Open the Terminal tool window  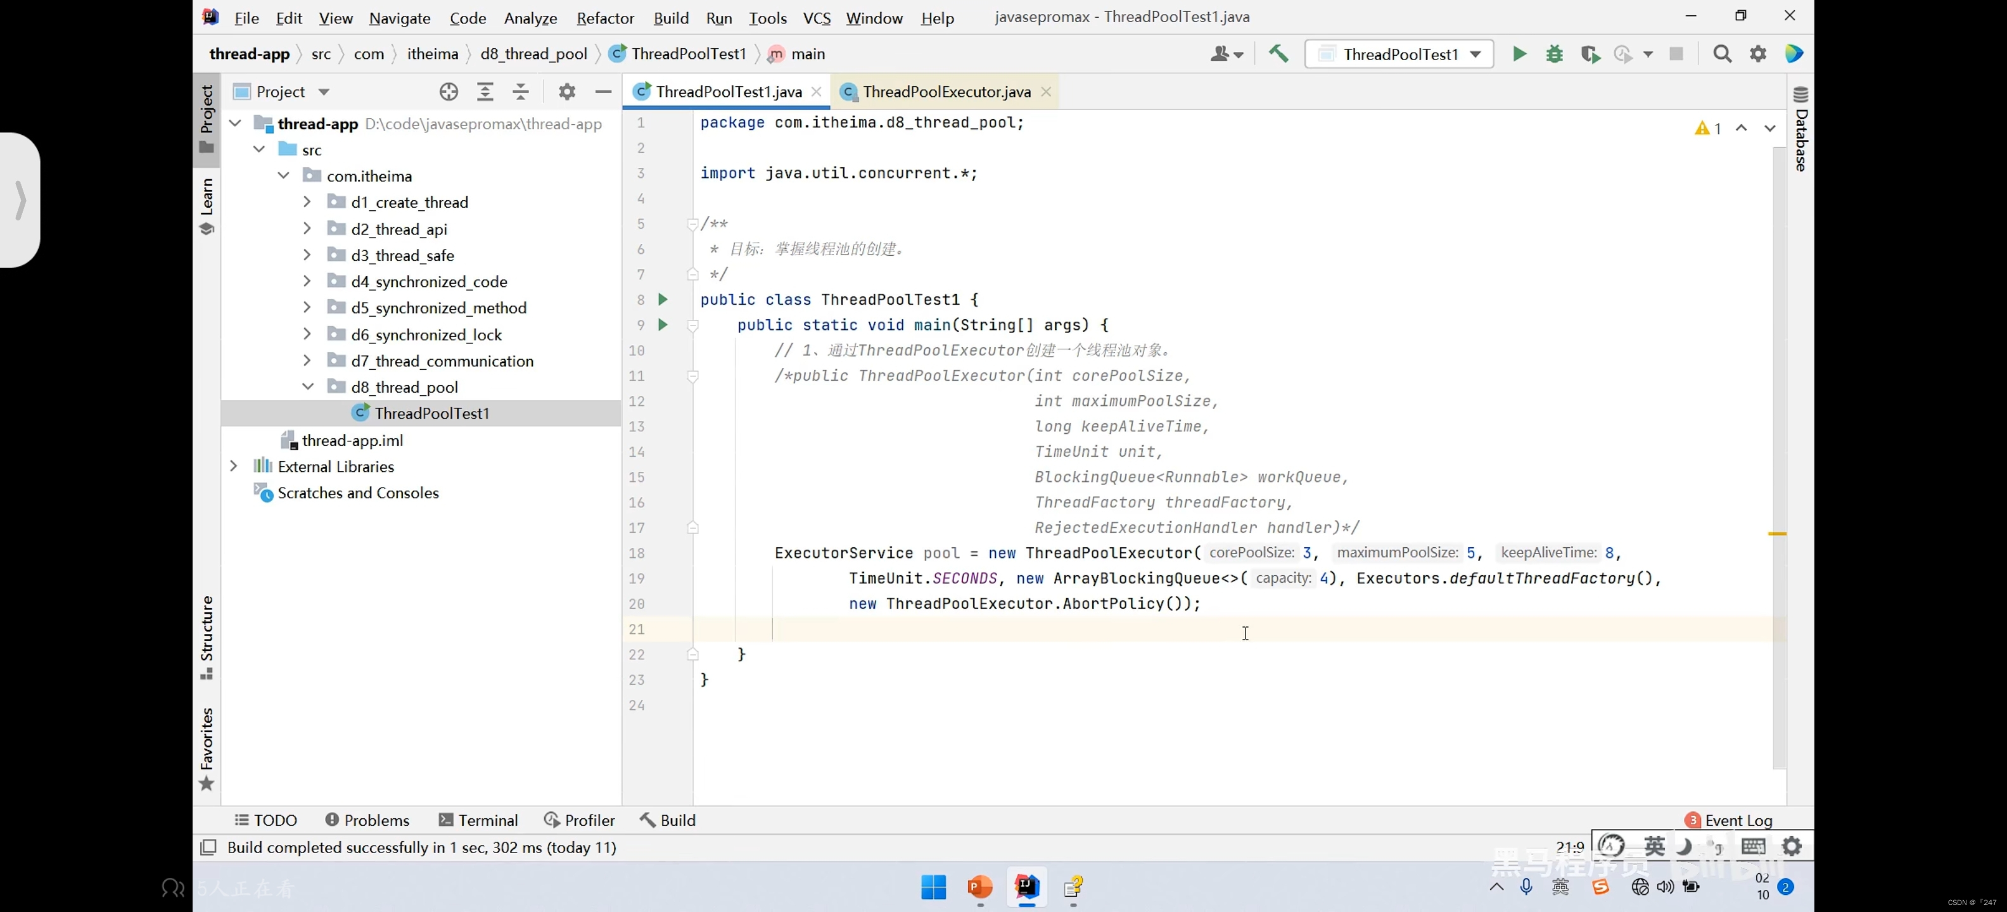coord(478,820)
